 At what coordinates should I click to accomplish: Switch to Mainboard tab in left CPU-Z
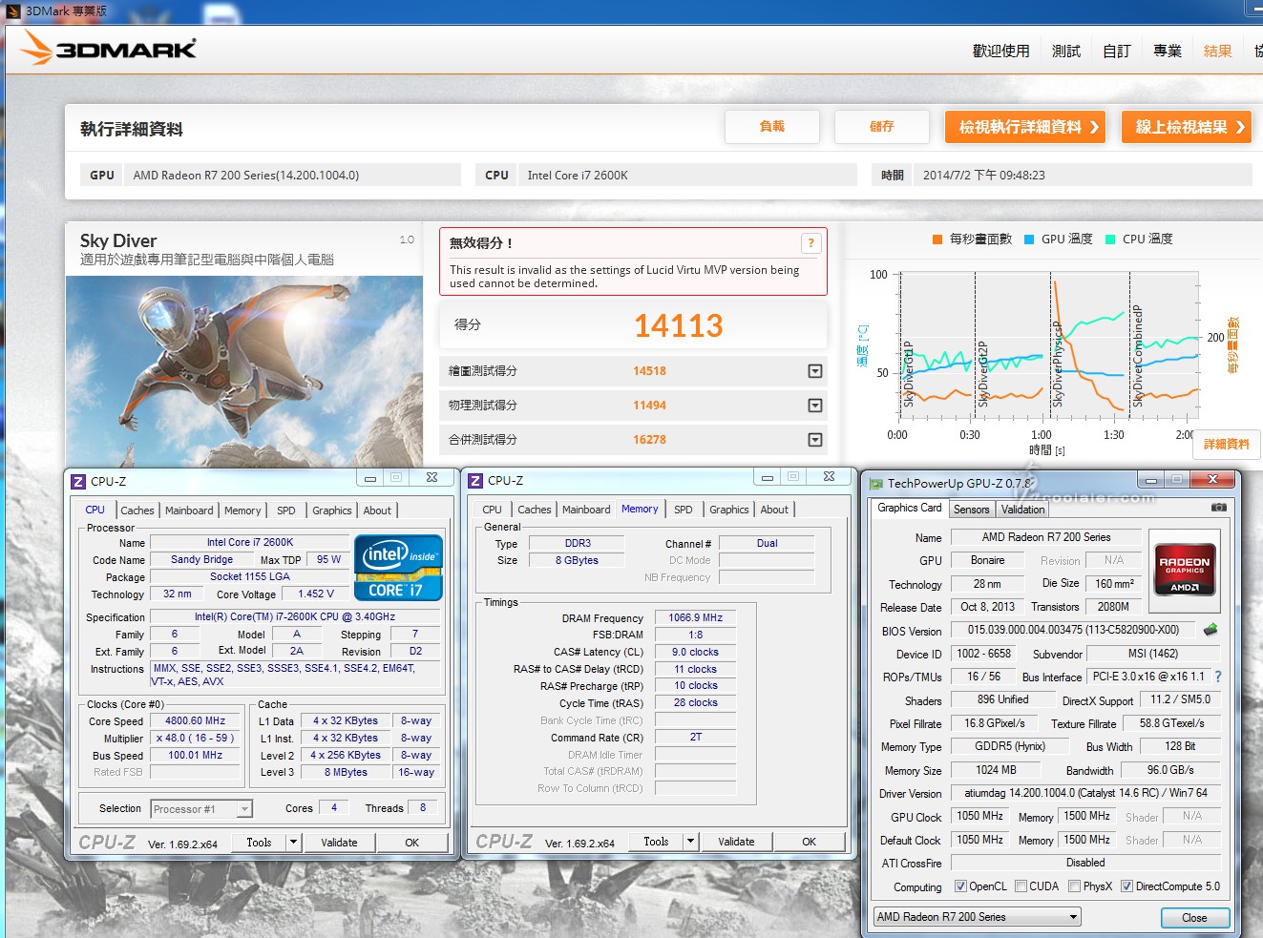(x=189, y=511)
